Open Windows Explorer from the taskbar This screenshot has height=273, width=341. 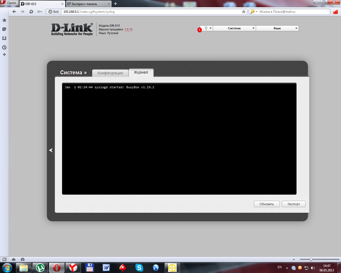[x=24, y=268]
